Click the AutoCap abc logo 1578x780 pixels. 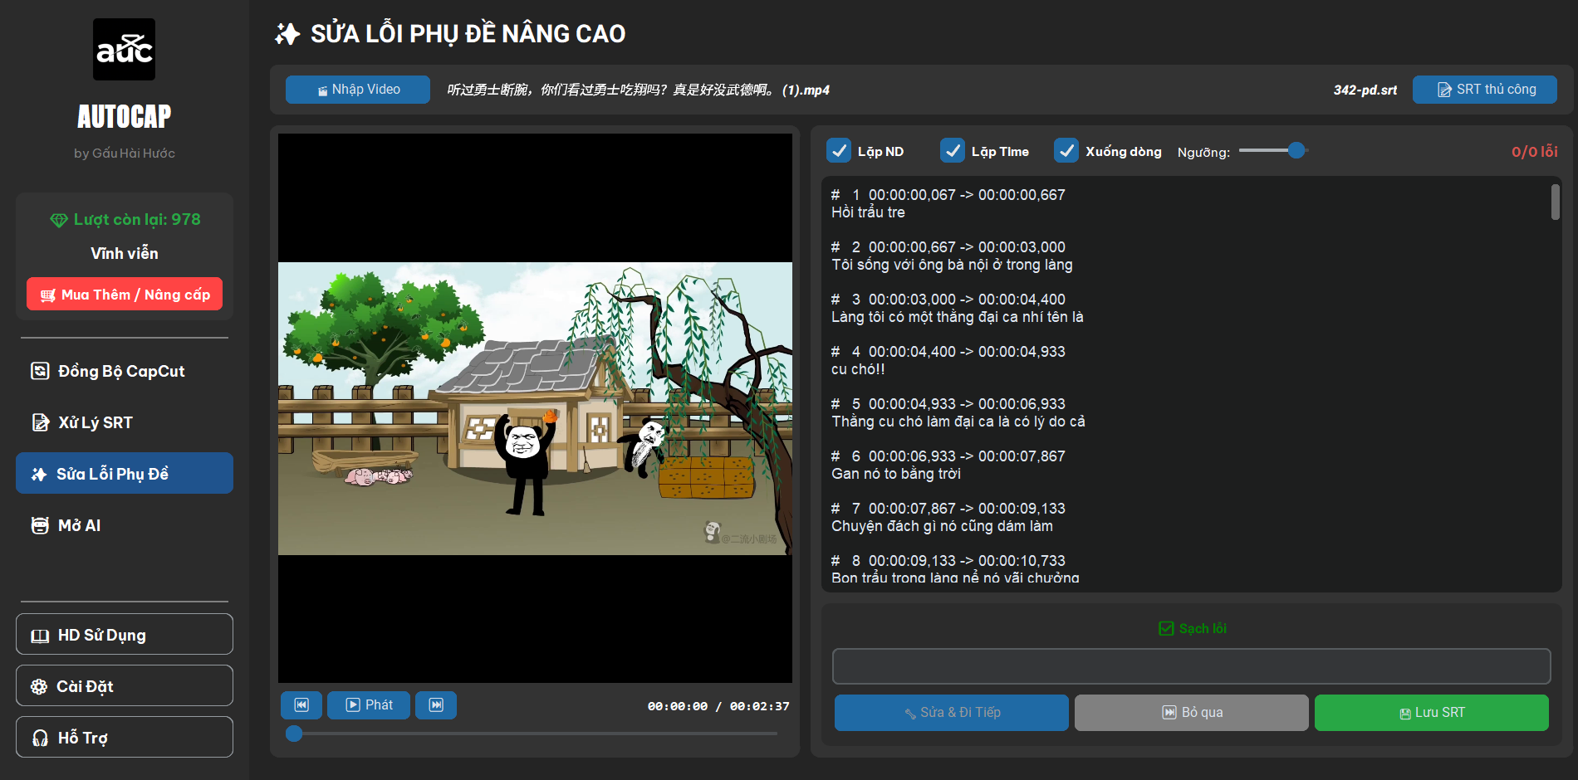[x=124, y=50]
